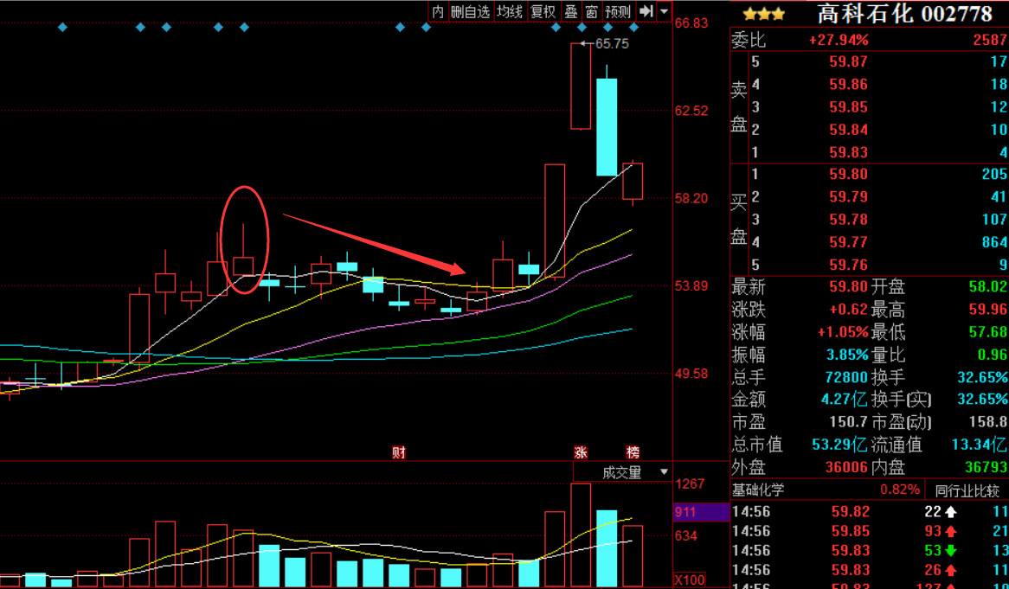Click the first blue diamond event marker
The image size is (1009, 589).
(x=61, y=28)
